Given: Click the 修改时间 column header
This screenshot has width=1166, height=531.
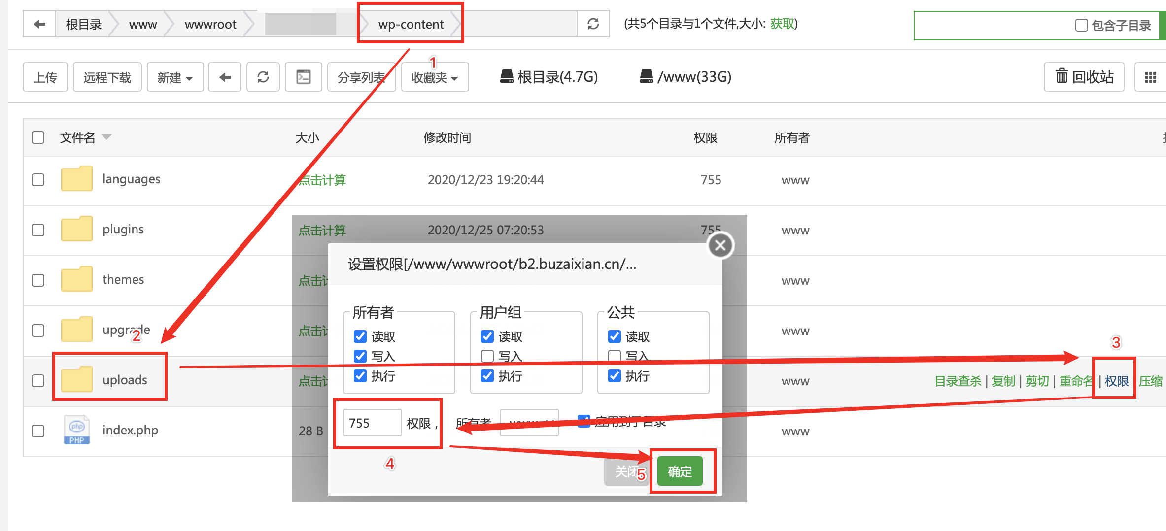Looking at the screenshot, I should coord(447,137).
